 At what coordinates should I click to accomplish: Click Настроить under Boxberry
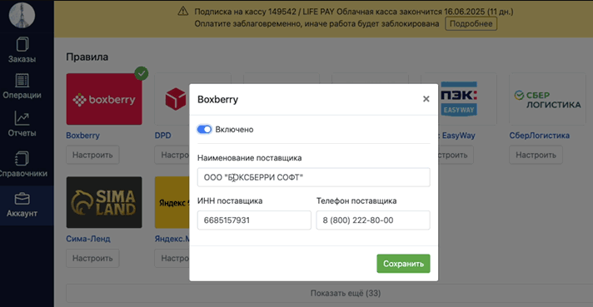tap(92, 155)
